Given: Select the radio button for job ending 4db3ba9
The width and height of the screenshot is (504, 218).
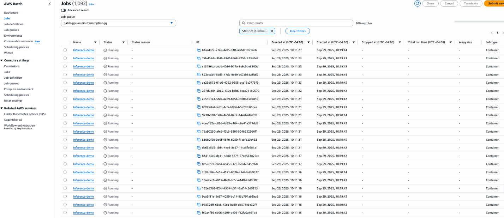Looking at the screenshot, I should coord(65,196).
